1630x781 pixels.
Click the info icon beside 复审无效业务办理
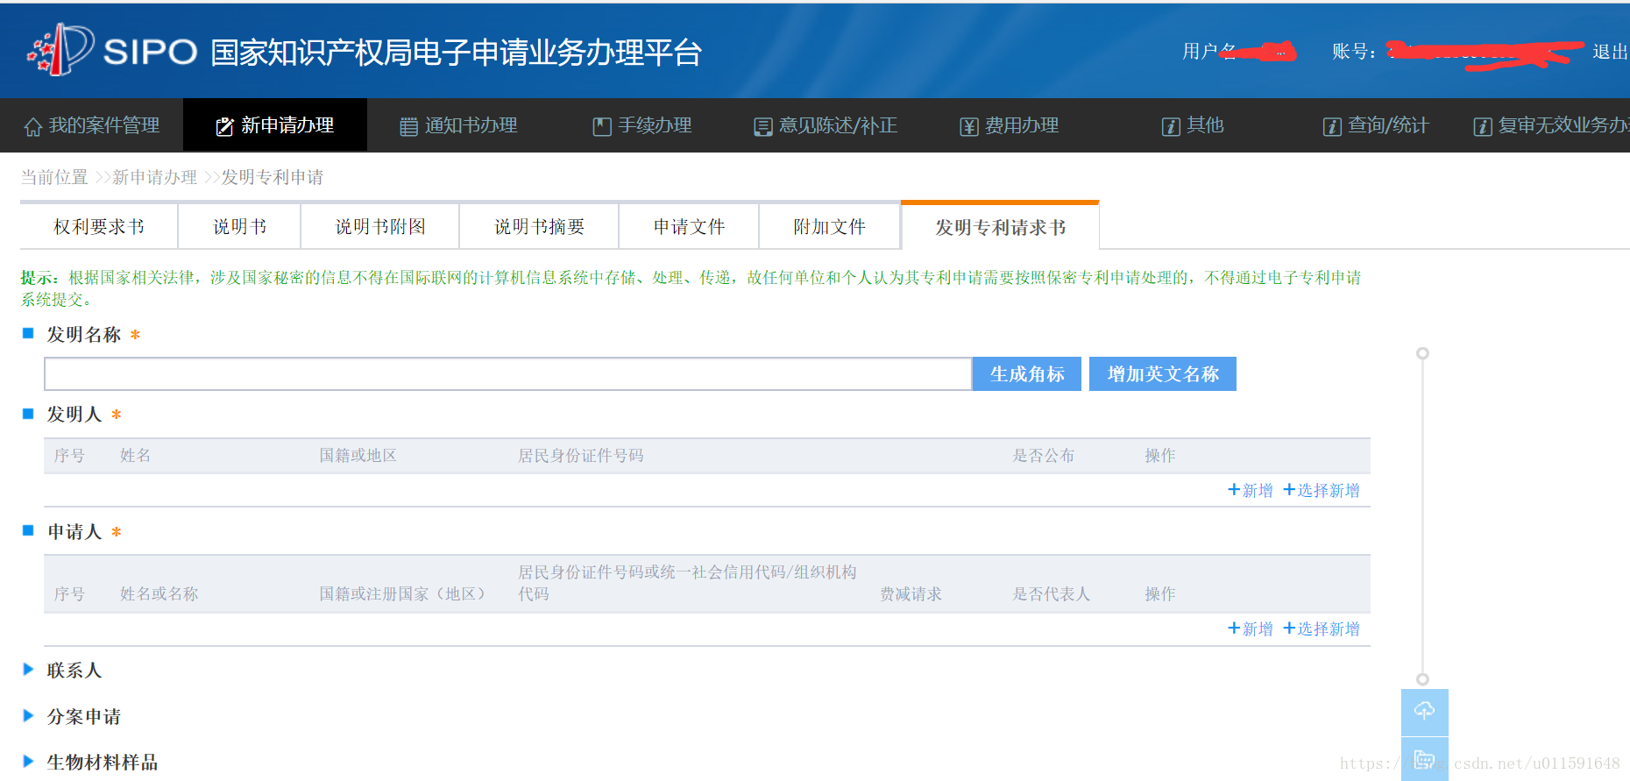pos(1483,127)
